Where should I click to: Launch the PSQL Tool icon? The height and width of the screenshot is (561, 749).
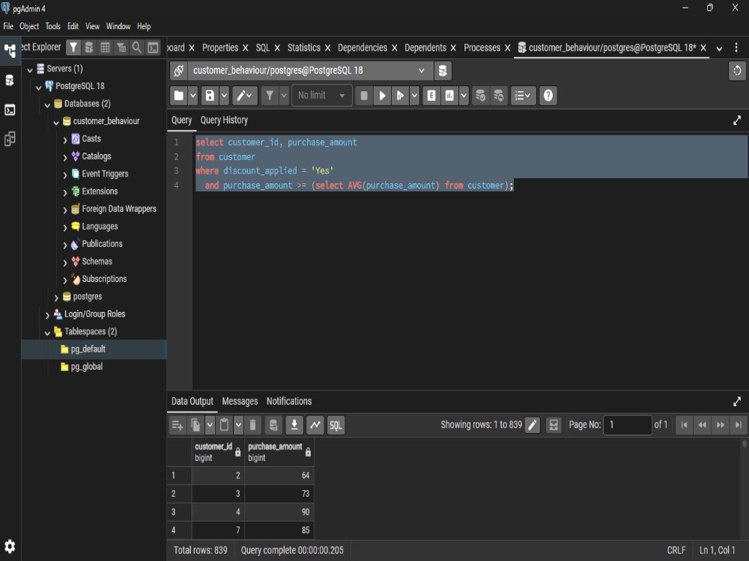(x=153, y=47)
